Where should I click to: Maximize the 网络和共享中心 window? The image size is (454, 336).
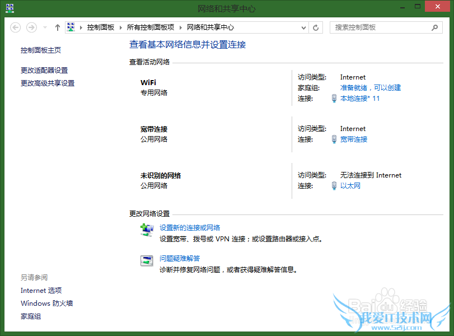point(418,6)
